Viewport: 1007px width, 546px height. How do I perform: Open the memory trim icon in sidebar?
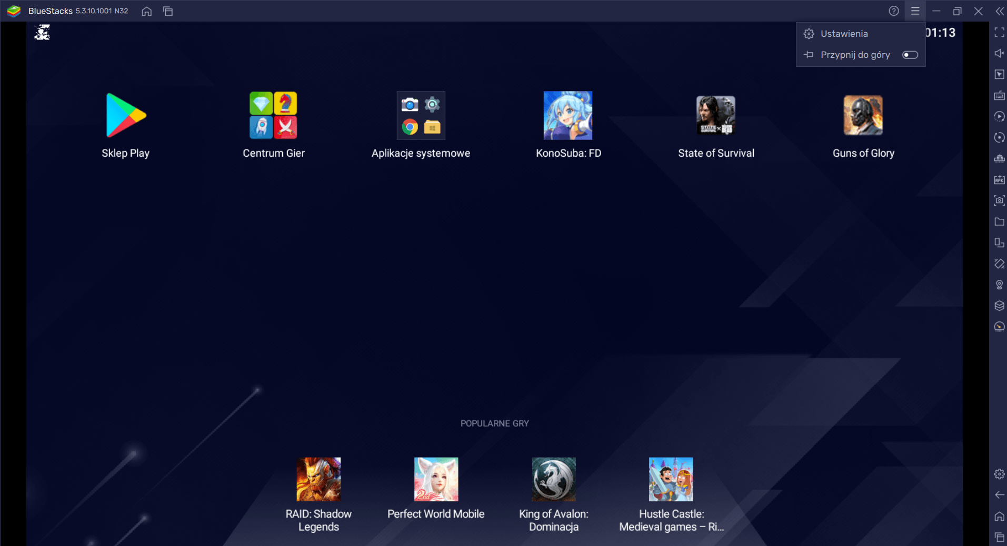(999, 159)
